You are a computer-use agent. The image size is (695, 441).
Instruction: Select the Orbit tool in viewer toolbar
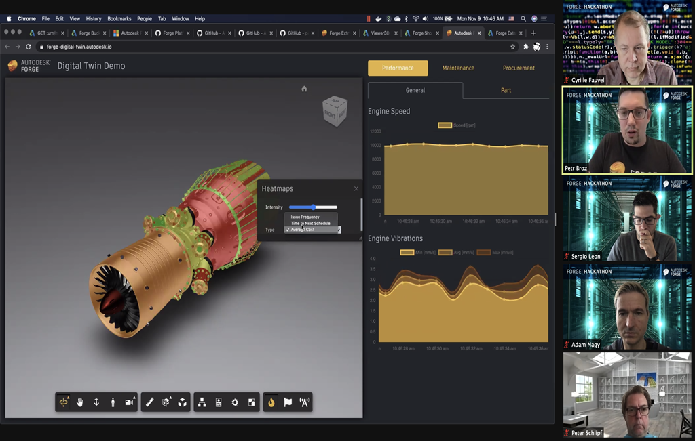[x=64, y=402]
